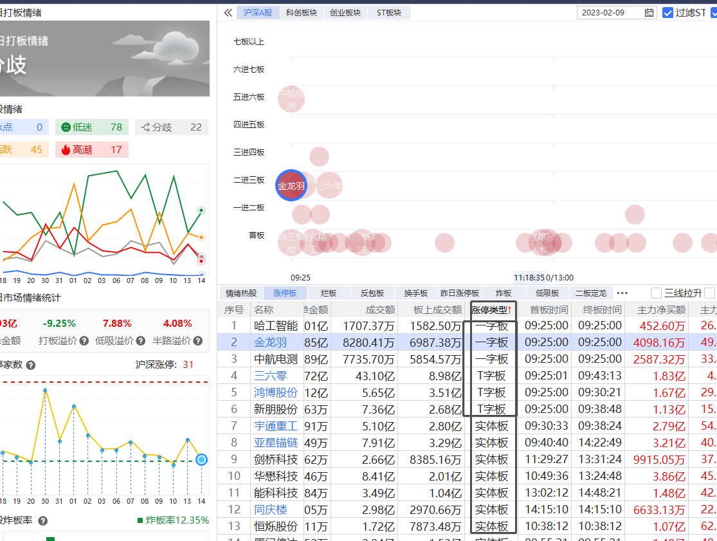Click the large blue endpoint marker on 涨停家数 chart

tap(202, 459)
